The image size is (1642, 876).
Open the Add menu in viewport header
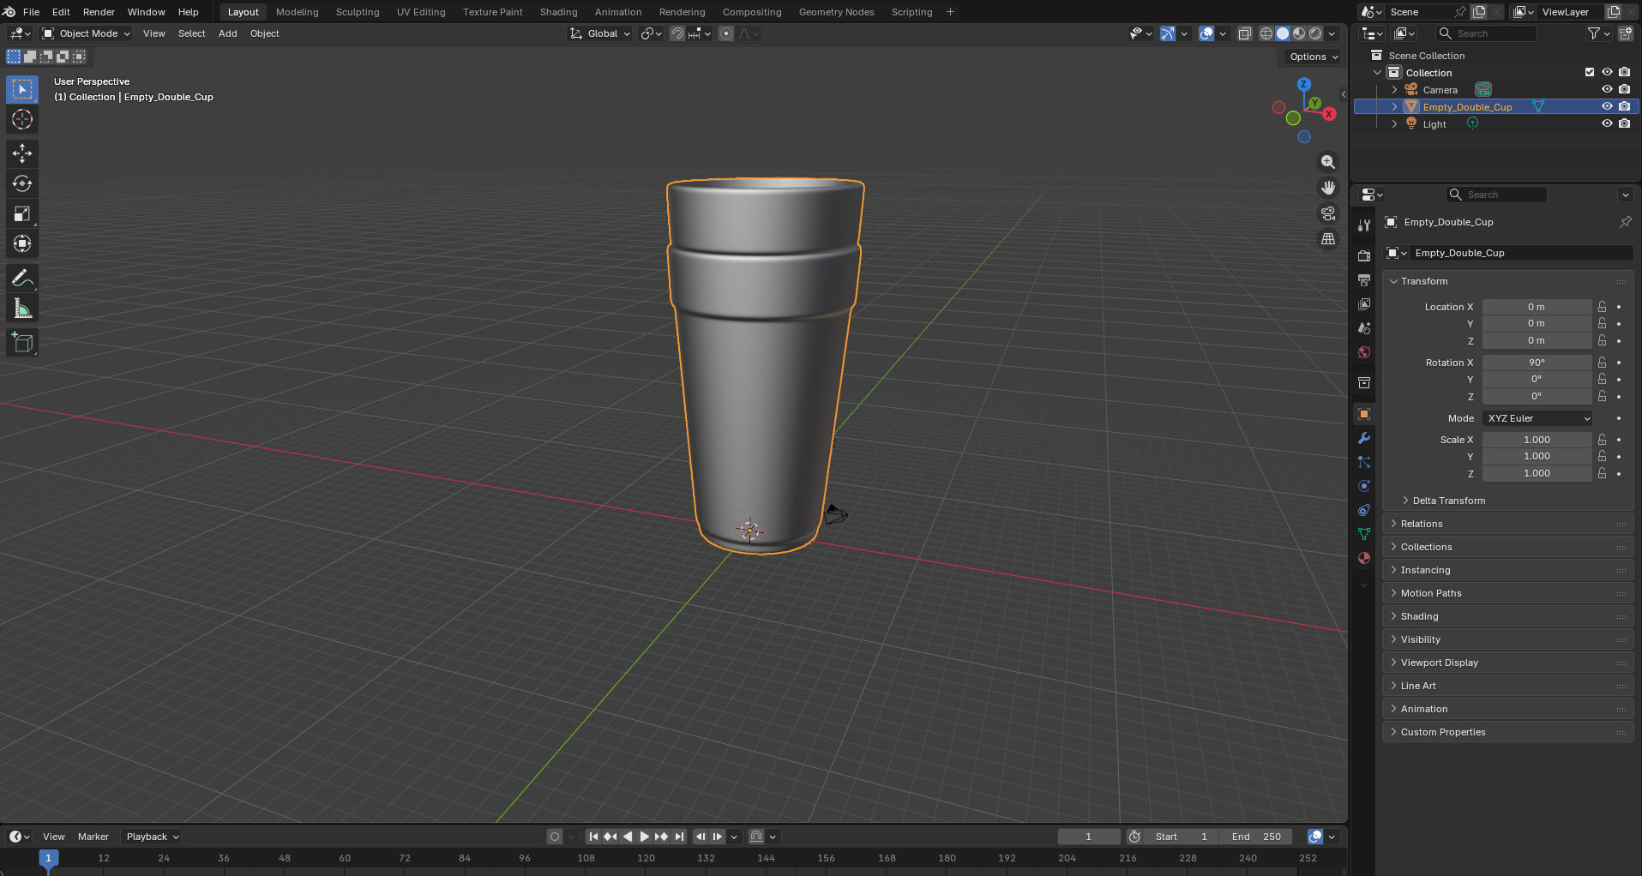click(x=227, y=33)
